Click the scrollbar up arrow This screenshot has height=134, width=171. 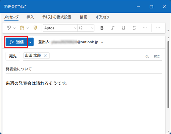click(x=168, y=38)
